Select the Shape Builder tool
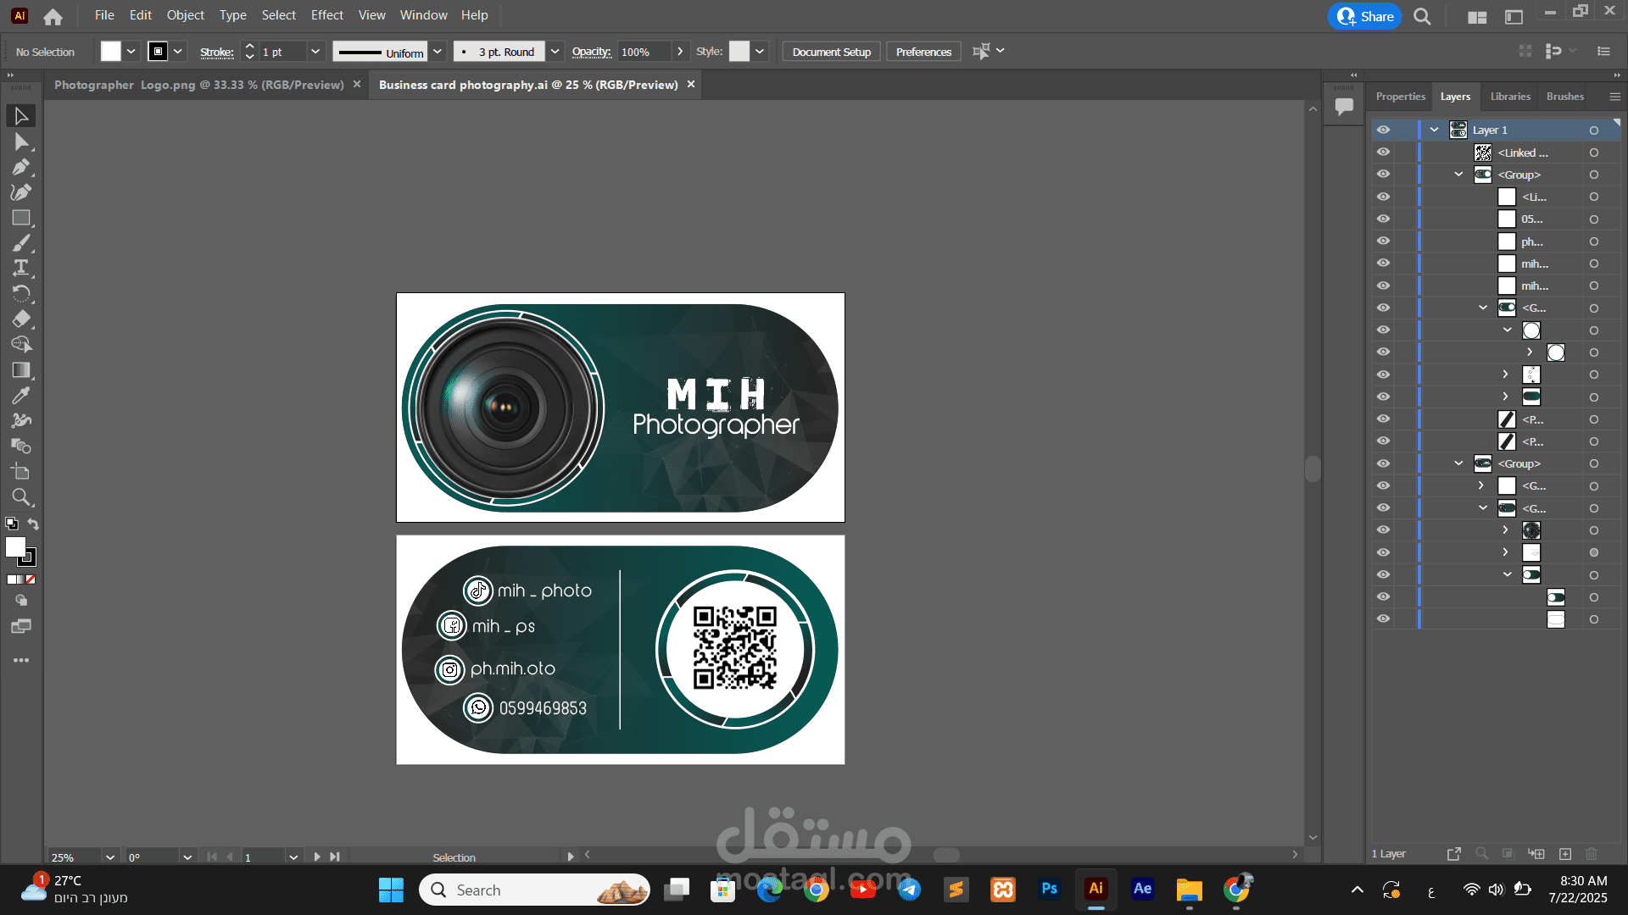Image resolution: width=1628 pixels, height=915 pixels. tap(21, 345)
